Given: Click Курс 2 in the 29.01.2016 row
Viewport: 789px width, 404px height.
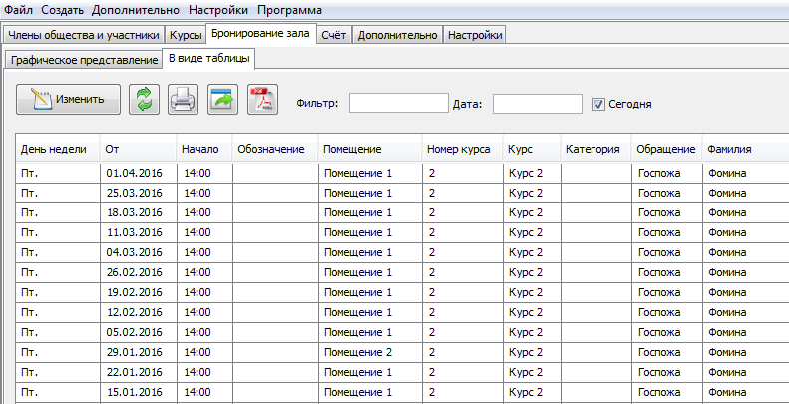Looking at the screenshot, I should (532, 352).
